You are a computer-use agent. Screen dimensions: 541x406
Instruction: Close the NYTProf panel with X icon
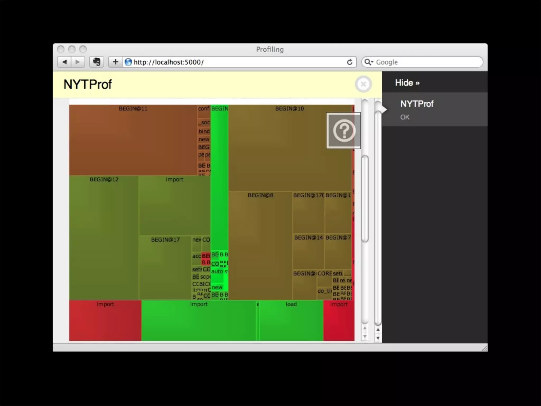[x=363, y=84]
